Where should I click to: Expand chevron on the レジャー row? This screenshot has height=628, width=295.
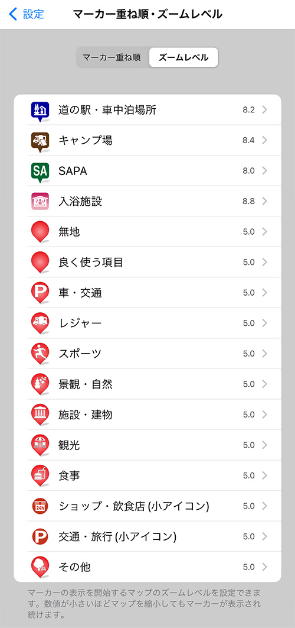264,323
